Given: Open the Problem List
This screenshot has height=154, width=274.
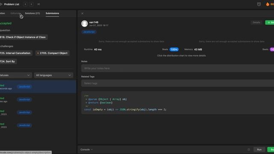Looking at the screenshot, I should tap(12, 4).
